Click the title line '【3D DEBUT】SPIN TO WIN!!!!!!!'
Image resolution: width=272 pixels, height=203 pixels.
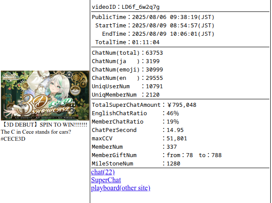coord(44,125)
